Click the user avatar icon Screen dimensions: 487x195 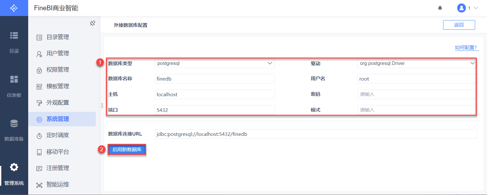461,8
